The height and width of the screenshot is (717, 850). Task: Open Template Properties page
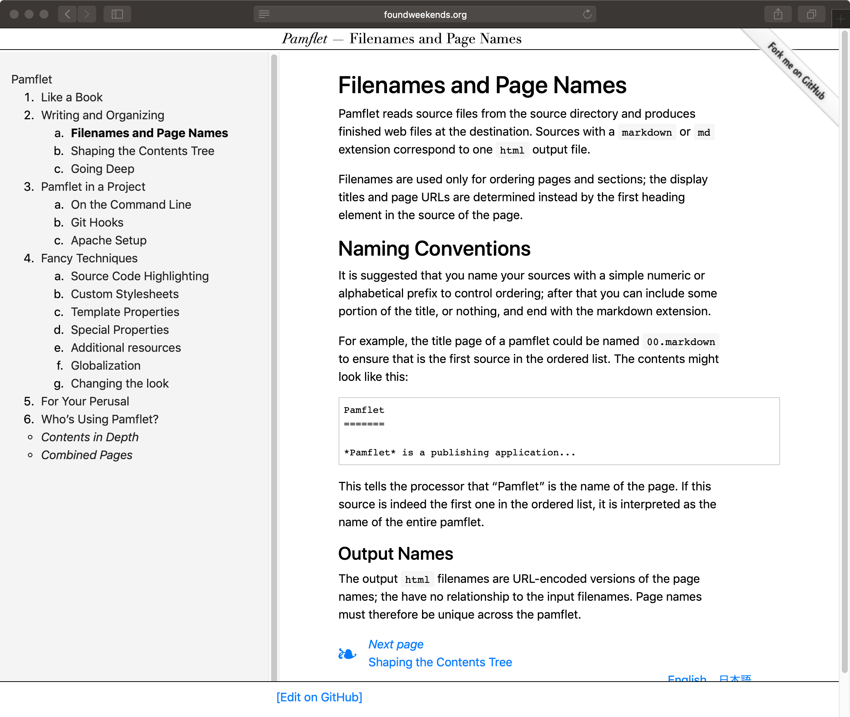coord(125,312)
